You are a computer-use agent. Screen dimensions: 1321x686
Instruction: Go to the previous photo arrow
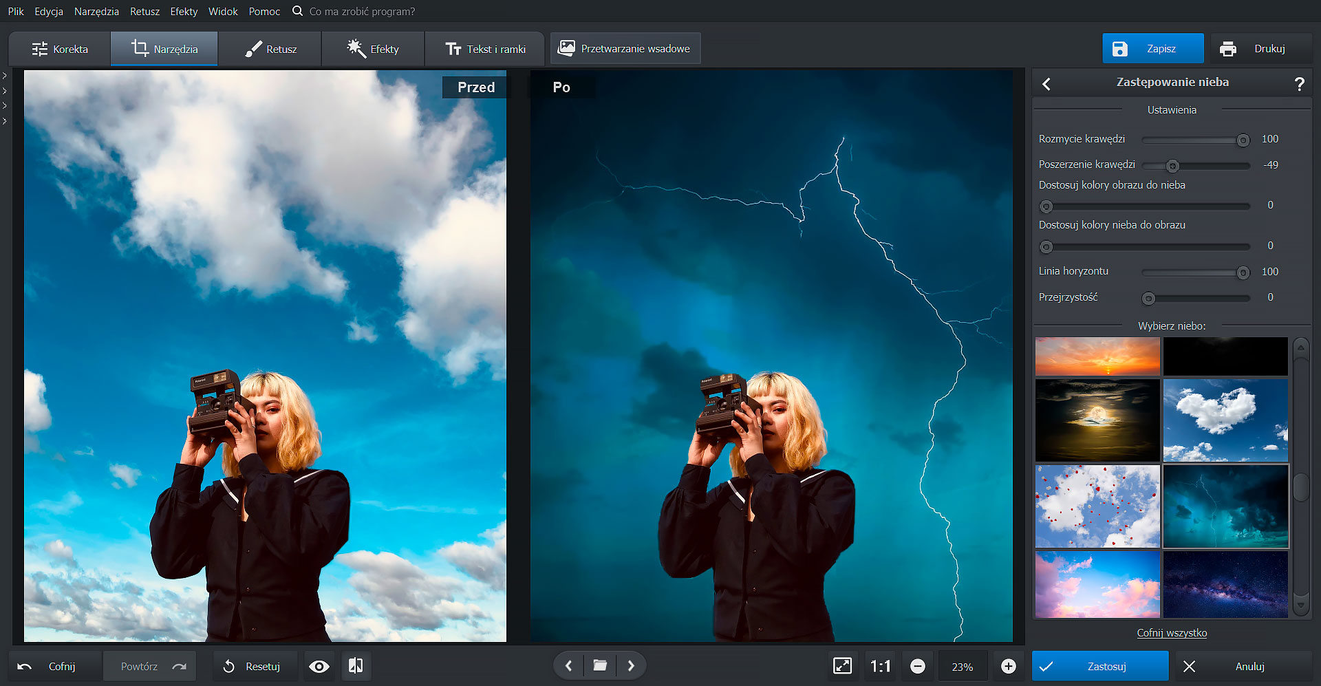click(568, 665)
